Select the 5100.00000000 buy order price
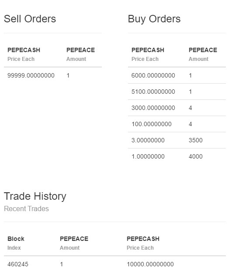 [x=153, y=92]
